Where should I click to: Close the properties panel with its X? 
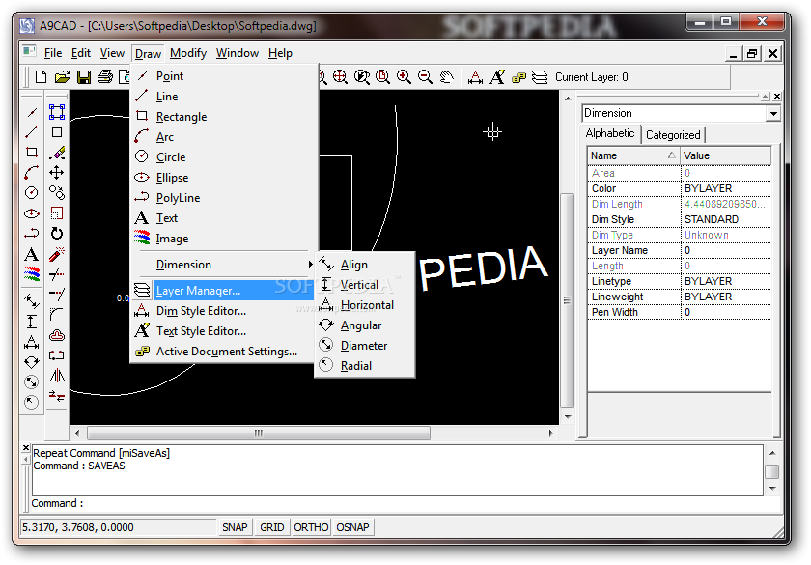(777, 97)
